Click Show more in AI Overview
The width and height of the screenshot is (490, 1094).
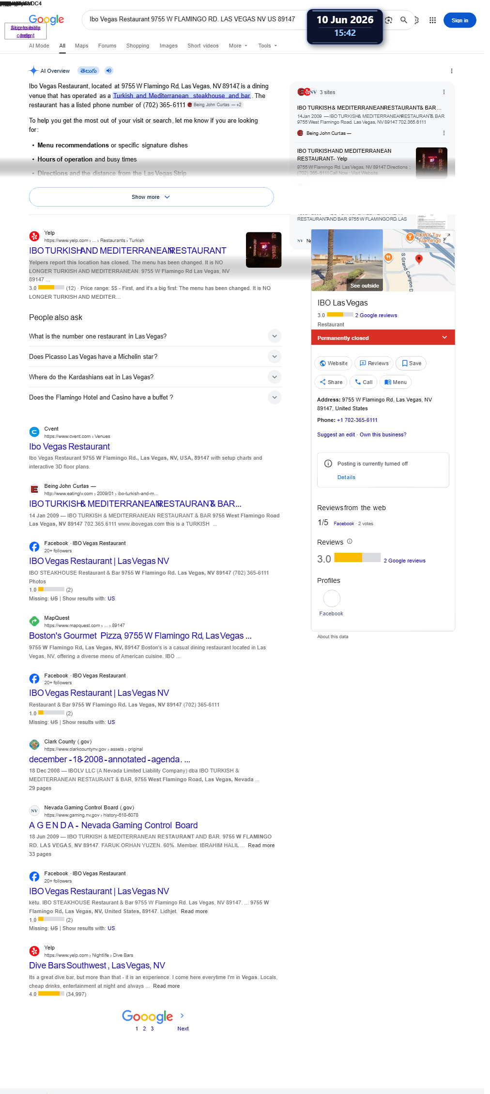[151, 197]
